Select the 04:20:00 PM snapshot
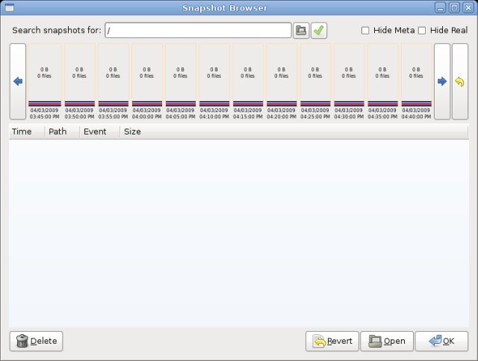Image resolution: width=478 pixels, height=361 pixels. tap(282, 81)
